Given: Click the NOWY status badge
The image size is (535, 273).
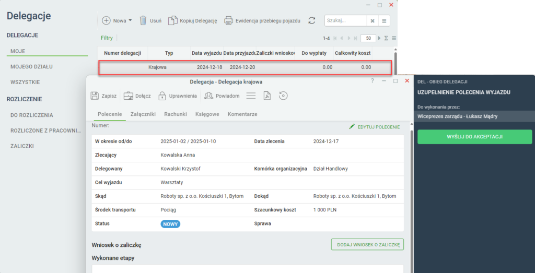Looking at the screenshot, I should click(170, 224).
